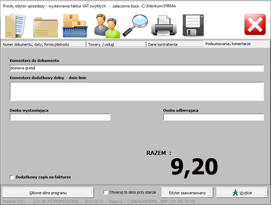
Task: Open Edytor zaawansowany
Action: pos(187,193)
